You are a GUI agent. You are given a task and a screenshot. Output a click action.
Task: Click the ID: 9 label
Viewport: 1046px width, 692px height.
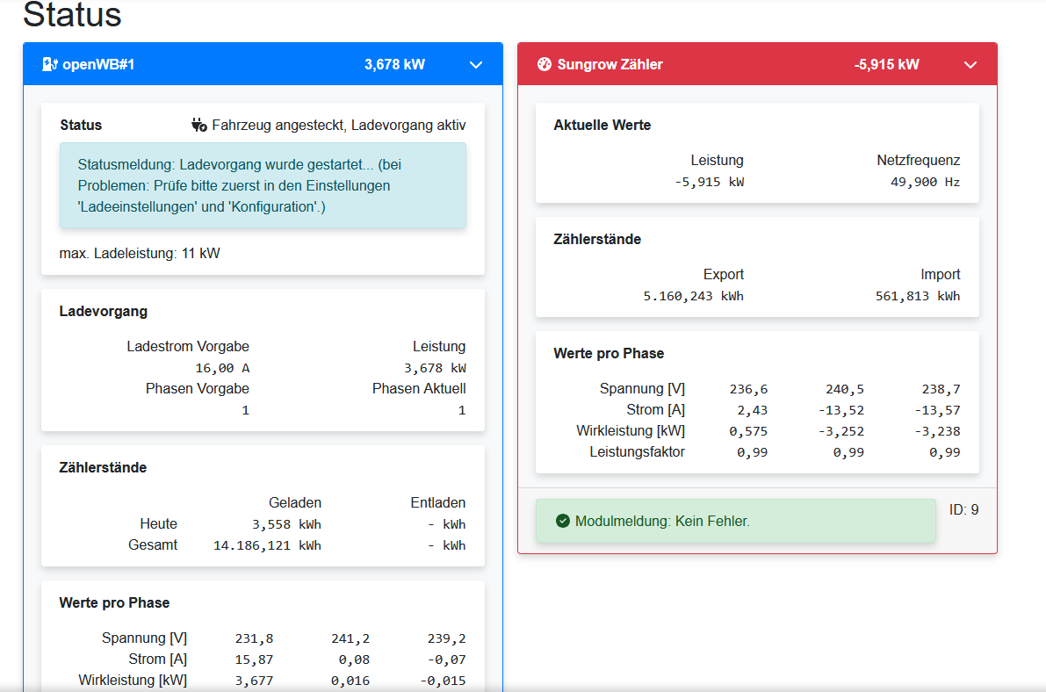[x=964, y=510]
